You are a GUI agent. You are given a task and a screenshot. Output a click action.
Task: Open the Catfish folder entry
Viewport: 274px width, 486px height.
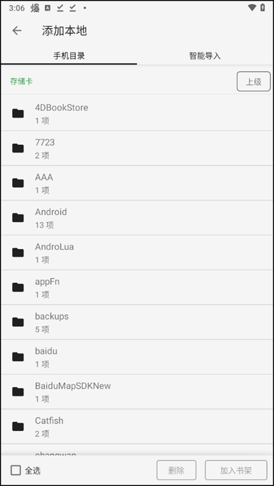[x=137, y=426]
